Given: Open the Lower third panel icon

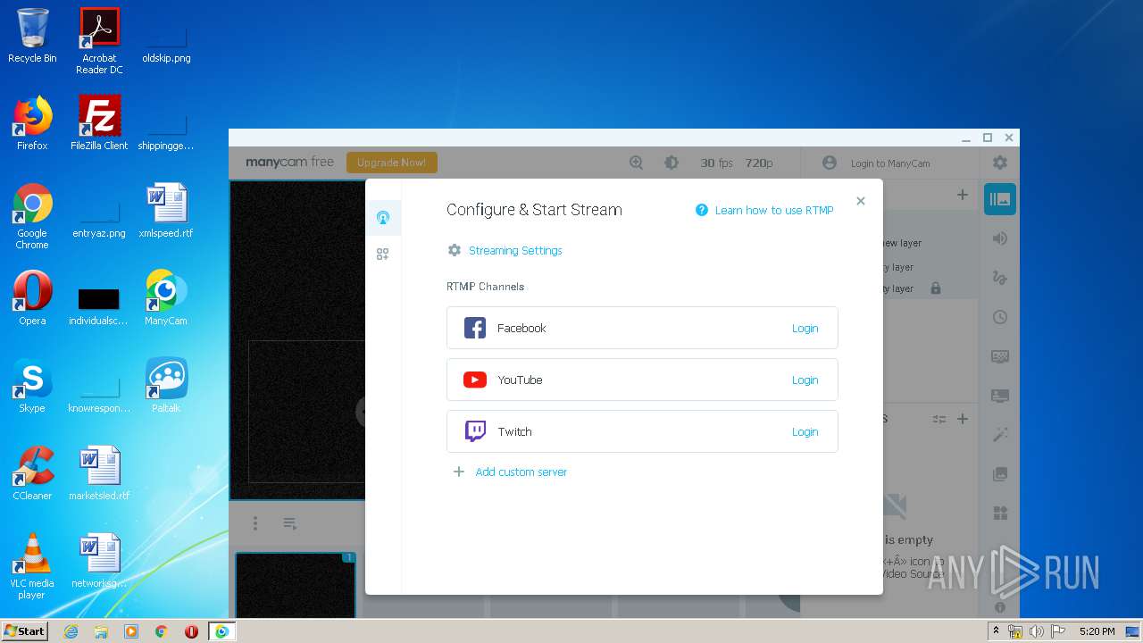Looking at the screenshot, I should pyautogui.click(x=1000, y=396).
